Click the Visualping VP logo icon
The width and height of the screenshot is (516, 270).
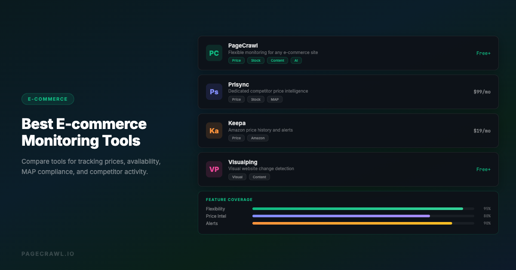(x=214, y=169)
